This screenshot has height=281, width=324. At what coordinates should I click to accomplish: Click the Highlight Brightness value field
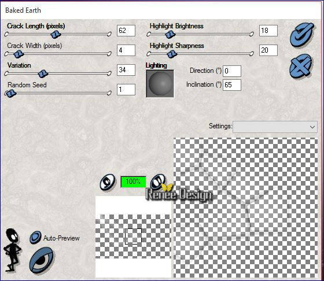(268, 31)
